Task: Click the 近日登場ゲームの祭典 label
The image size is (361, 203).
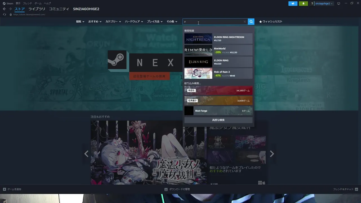Action: (149, 76)
